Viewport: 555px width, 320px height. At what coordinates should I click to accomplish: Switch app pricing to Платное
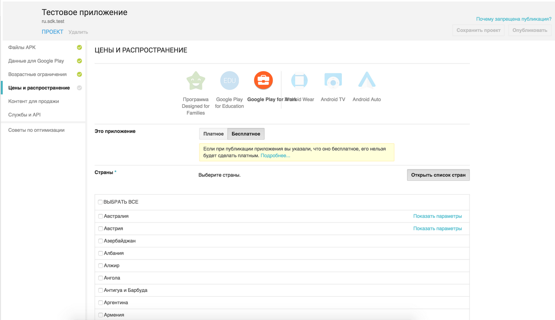pos(213,134)
